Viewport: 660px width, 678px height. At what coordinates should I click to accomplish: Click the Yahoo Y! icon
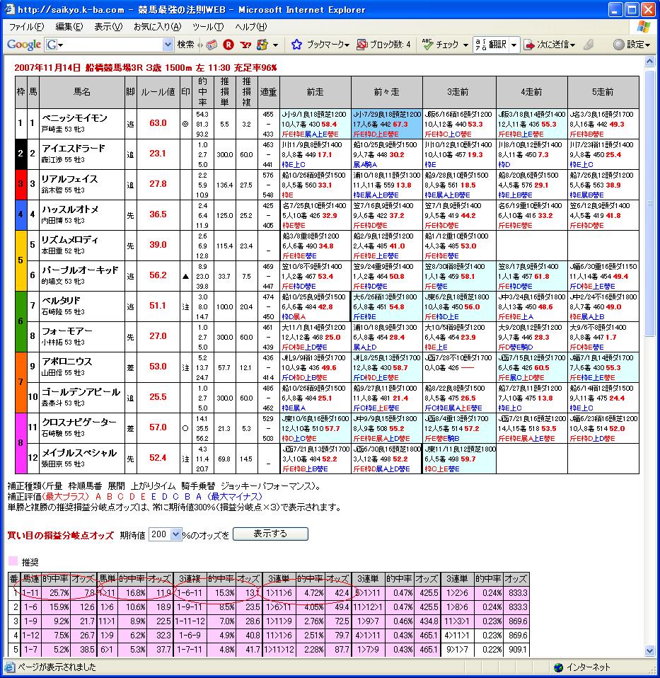pyautogui.click(x=245, y=45)
